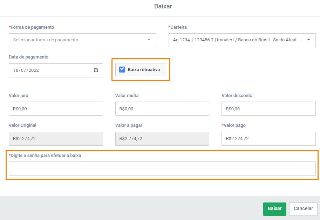Select the year 2022 in payment date
The height and width of the screenshot is (220, 320).
pyautogui.click(x=34, y=70)
